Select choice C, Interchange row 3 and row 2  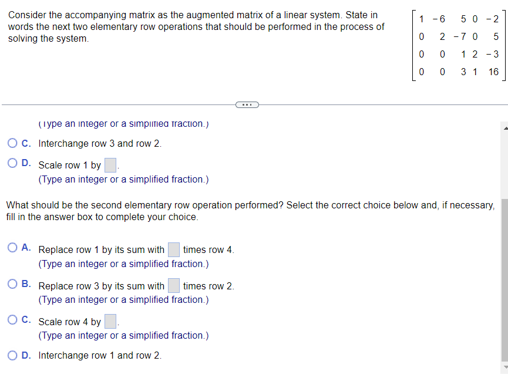pyautogui.click(x=12, y=143)
